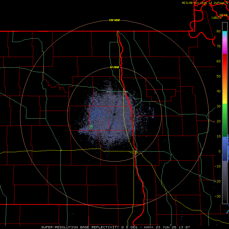The image size is (229, 229).
Task: Click the 70 value on the dBZ scale
Action: [219, 46]
